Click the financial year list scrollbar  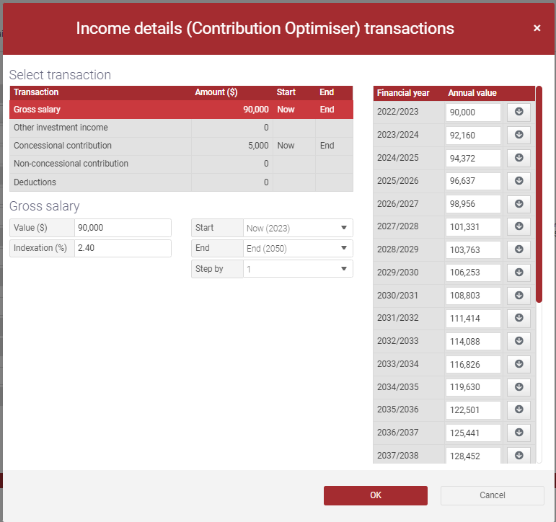(539, 195)
